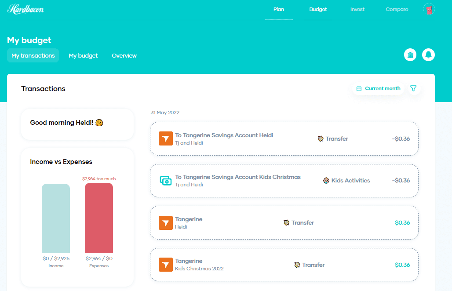Open the notifications bell

coord(428,55)
